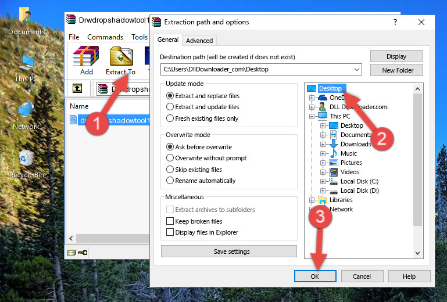This screenshot has height=302, width=447.
Task: Click the key password icon in status bar
Action: 83,253
